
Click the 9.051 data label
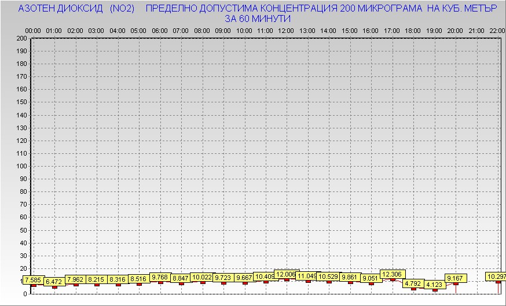pyautogui.click(x=370, y=278)
